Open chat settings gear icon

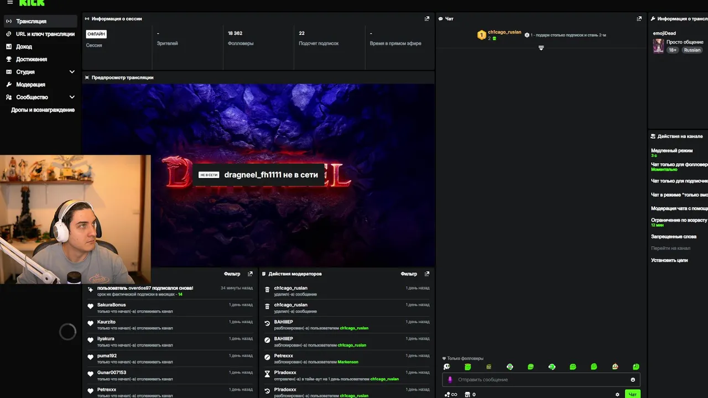pos(617,395)
